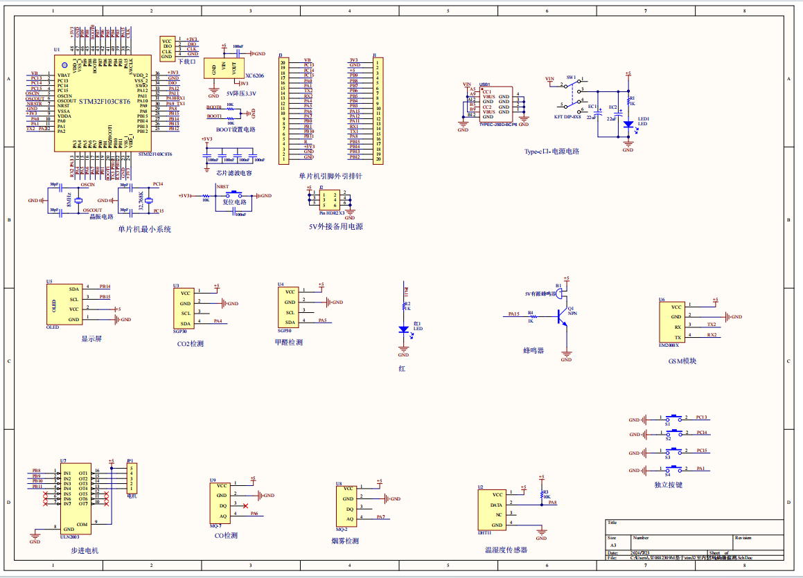This screenshot has height=578, width=803.
Task: Select the 4-pin download port connector
Action: pos(167,46)
